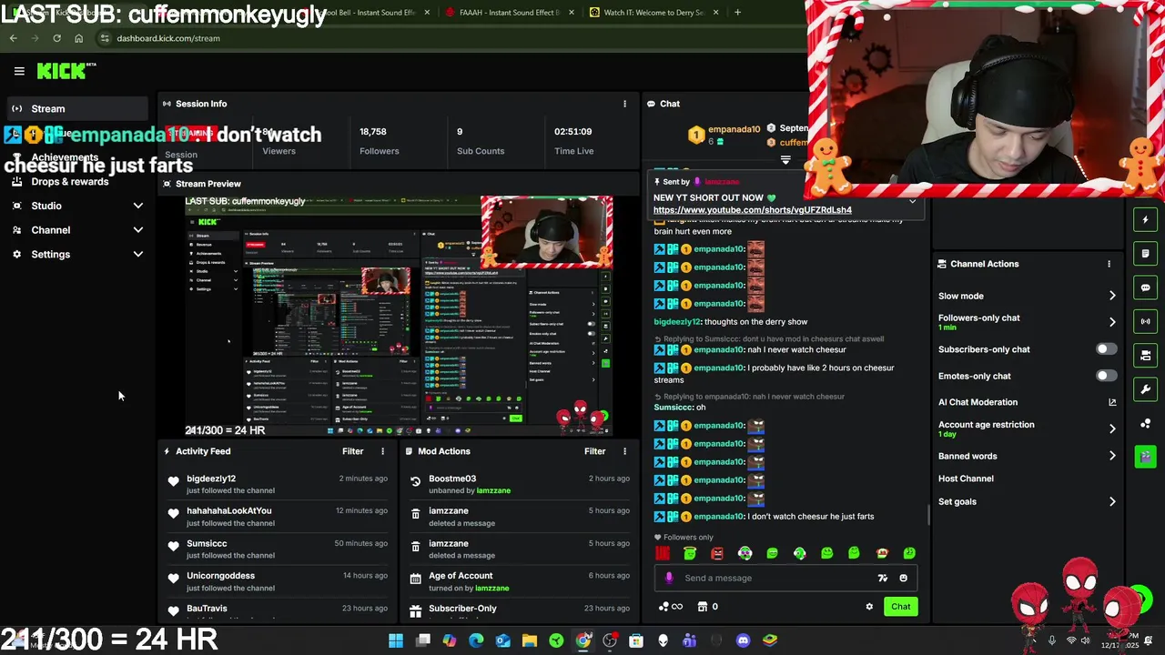Image resolution: width=1165 pixels, height=655 pixels.
Task: Open Session Info panel options menu
Action: click(624, 104)
